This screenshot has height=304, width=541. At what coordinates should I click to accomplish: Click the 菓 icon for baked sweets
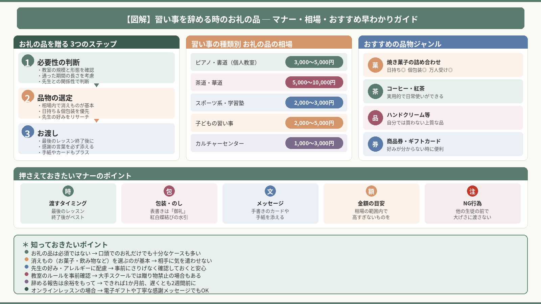[375, 65]
